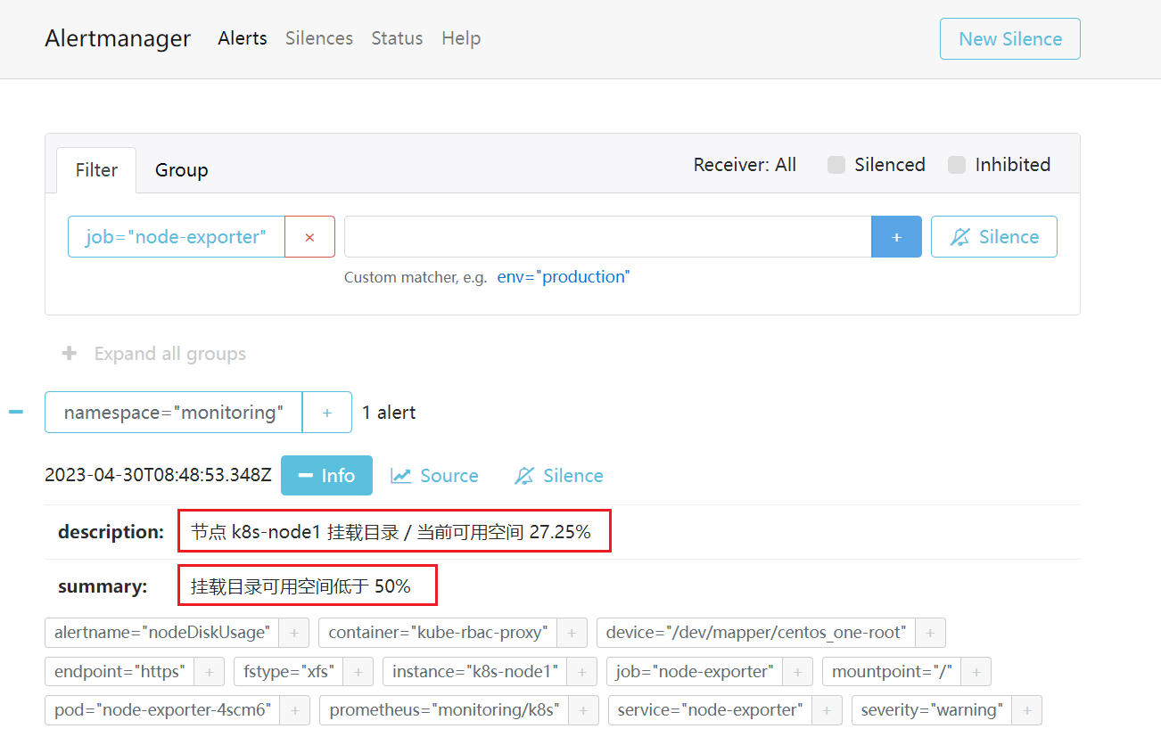Click plus icon beside mountpoint="/" label
The image size is (1161, 745).
click(x=976, y=672)
